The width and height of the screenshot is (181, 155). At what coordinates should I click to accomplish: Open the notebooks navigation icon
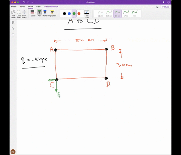pyautogui.click(x=13, y=23)
